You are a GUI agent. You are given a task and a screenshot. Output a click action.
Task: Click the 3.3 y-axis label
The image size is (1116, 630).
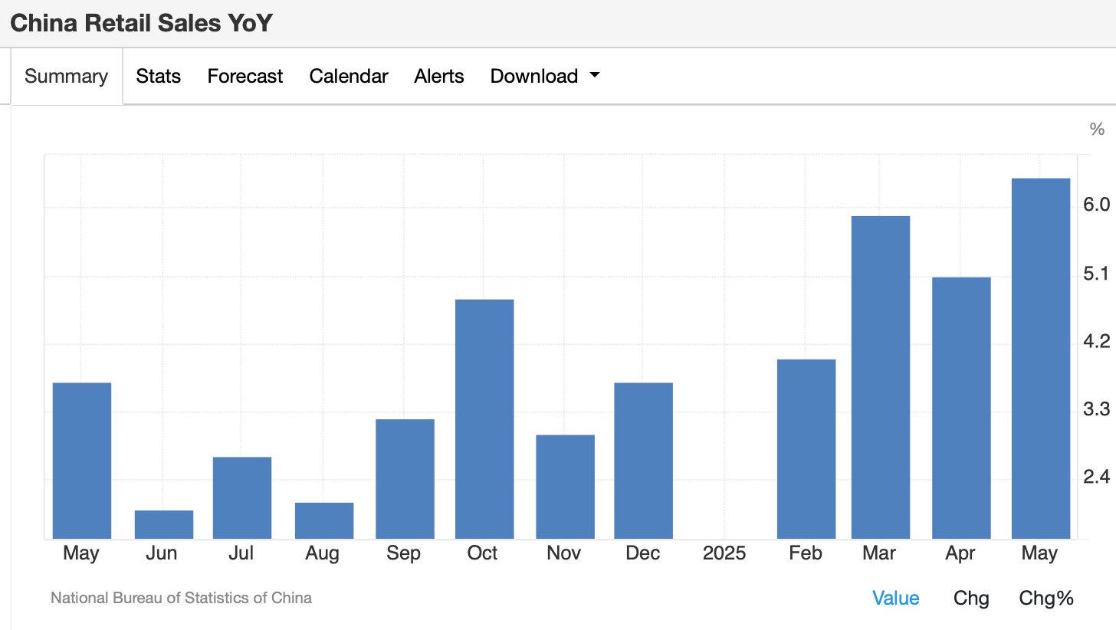point(1097,409)
